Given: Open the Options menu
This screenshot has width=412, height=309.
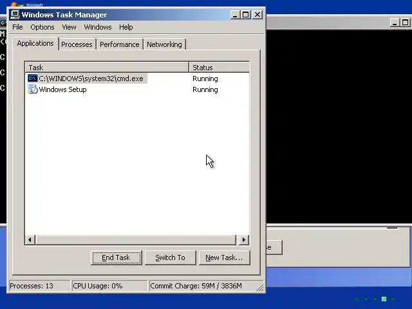Looking at the screenshot, I should (x=42, y=27).
